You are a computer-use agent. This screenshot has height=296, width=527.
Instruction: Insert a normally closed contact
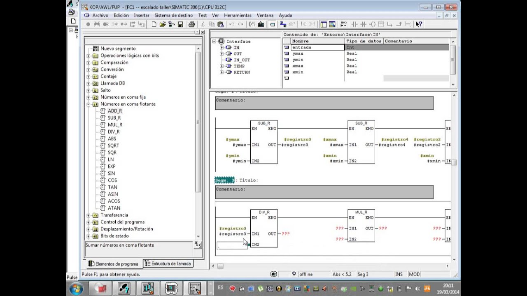pyautogui.click(x=363, y=24)
